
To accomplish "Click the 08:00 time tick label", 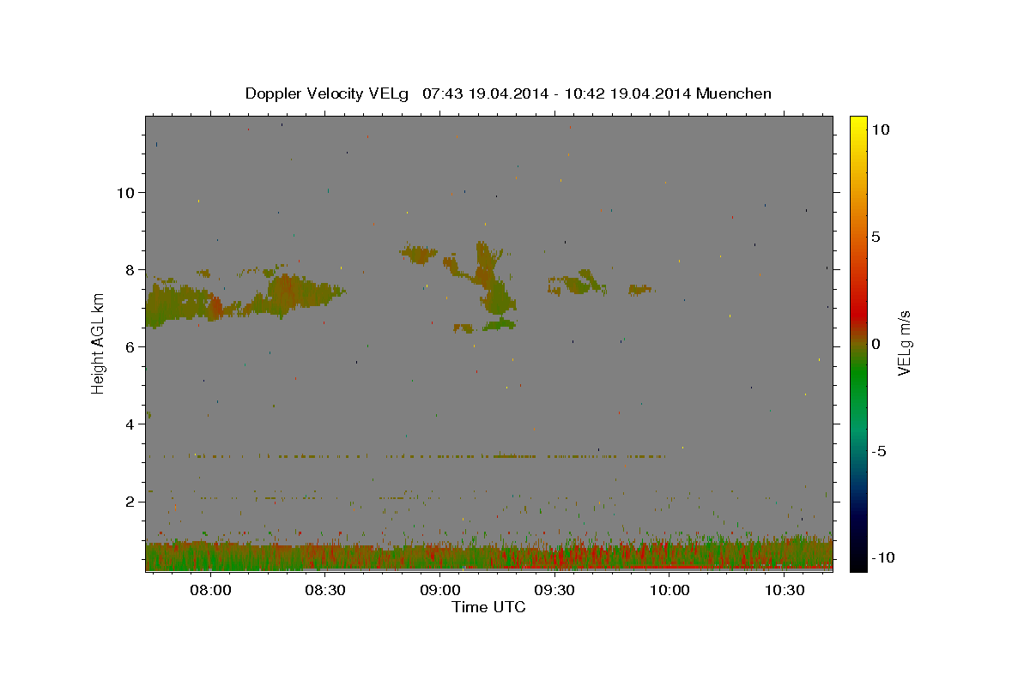I will pos(210,590).
